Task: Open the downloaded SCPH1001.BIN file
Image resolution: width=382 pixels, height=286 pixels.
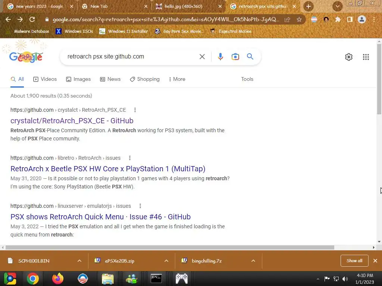Action: coord(34,261)
